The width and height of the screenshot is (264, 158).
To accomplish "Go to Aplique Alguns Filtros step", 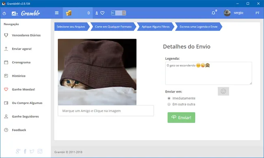I will tap(156, 27).
